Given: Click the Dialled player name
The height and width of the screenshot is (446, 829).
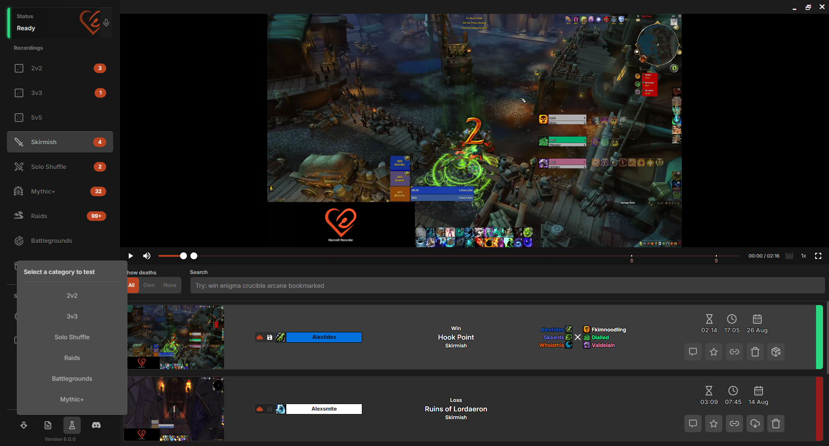Looking at the screenshot, I should [x=600, y=338].
